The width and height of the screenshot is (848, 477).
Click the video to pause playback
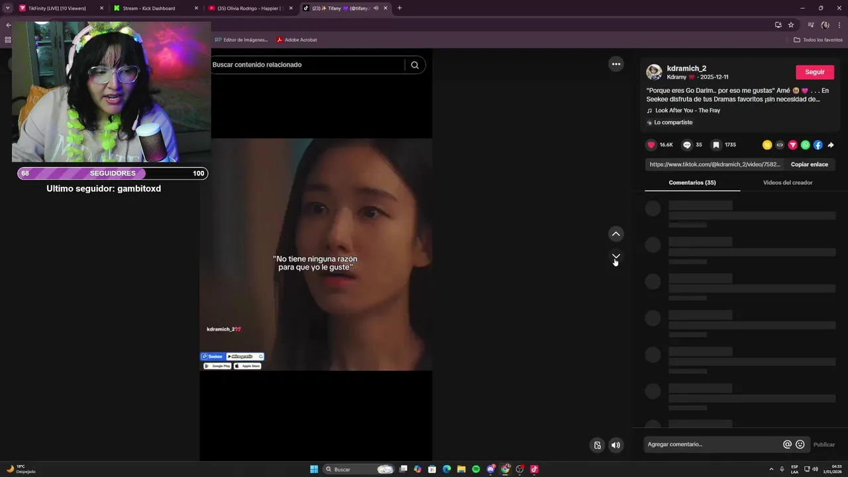316,254
